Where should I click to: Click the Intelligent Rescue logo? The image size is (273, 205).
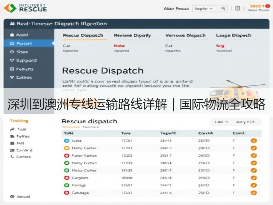click(x=25, y=8)
